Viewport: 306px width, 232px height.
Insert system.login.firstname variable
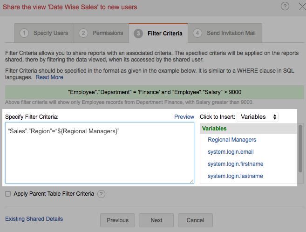235,164
